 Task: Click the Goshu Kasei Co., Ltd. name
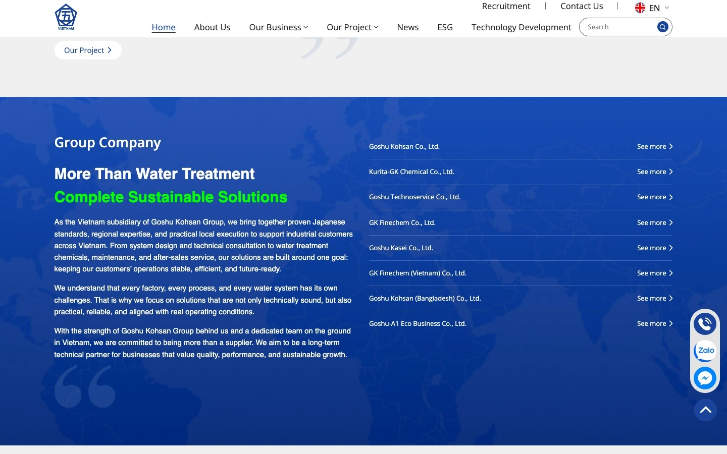(401, 248)
